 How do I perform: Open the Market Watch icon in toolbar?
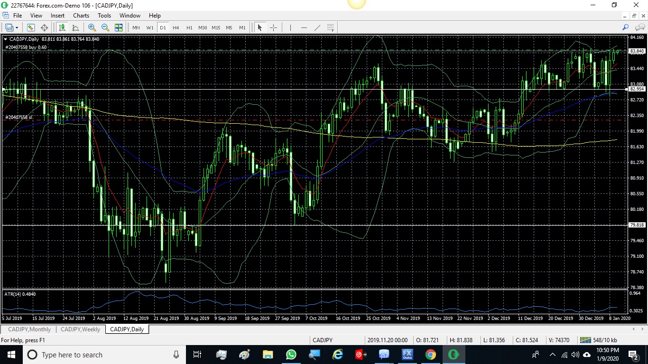(31, 27)
